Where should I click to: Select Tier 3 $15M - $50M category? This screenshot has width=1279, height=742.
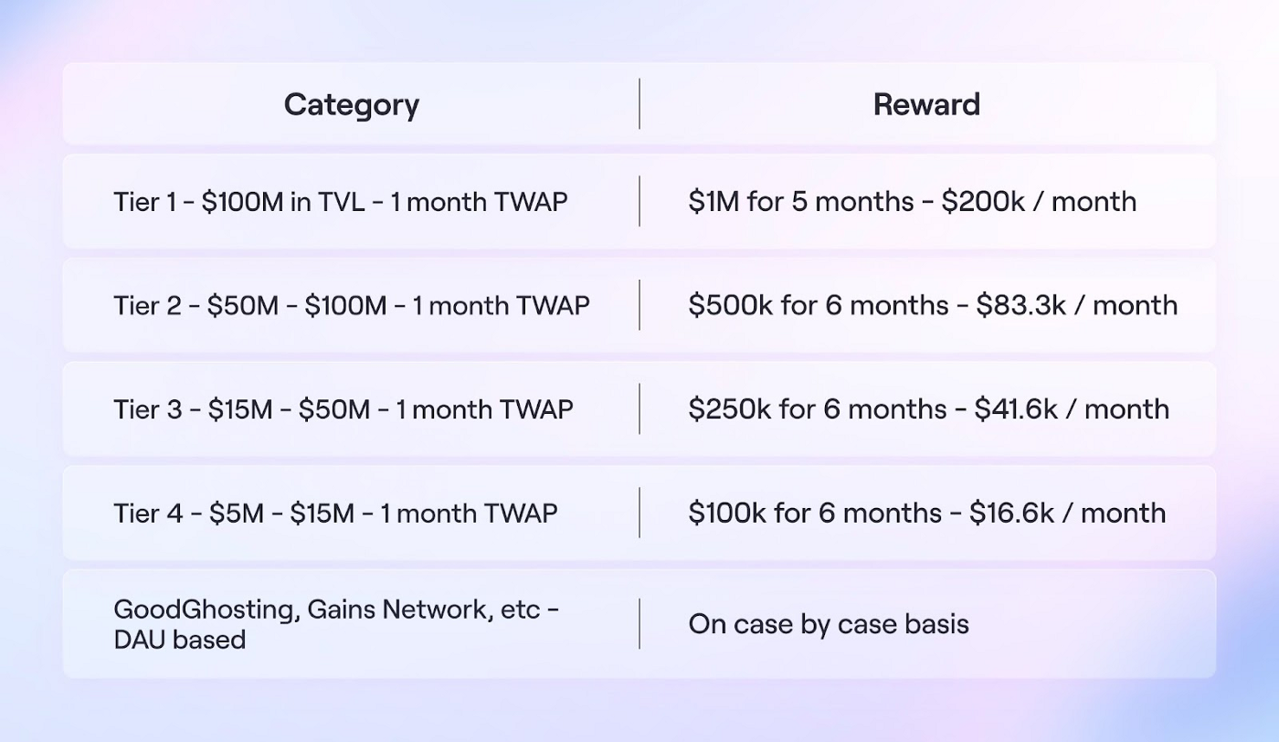tap(344, 408)
